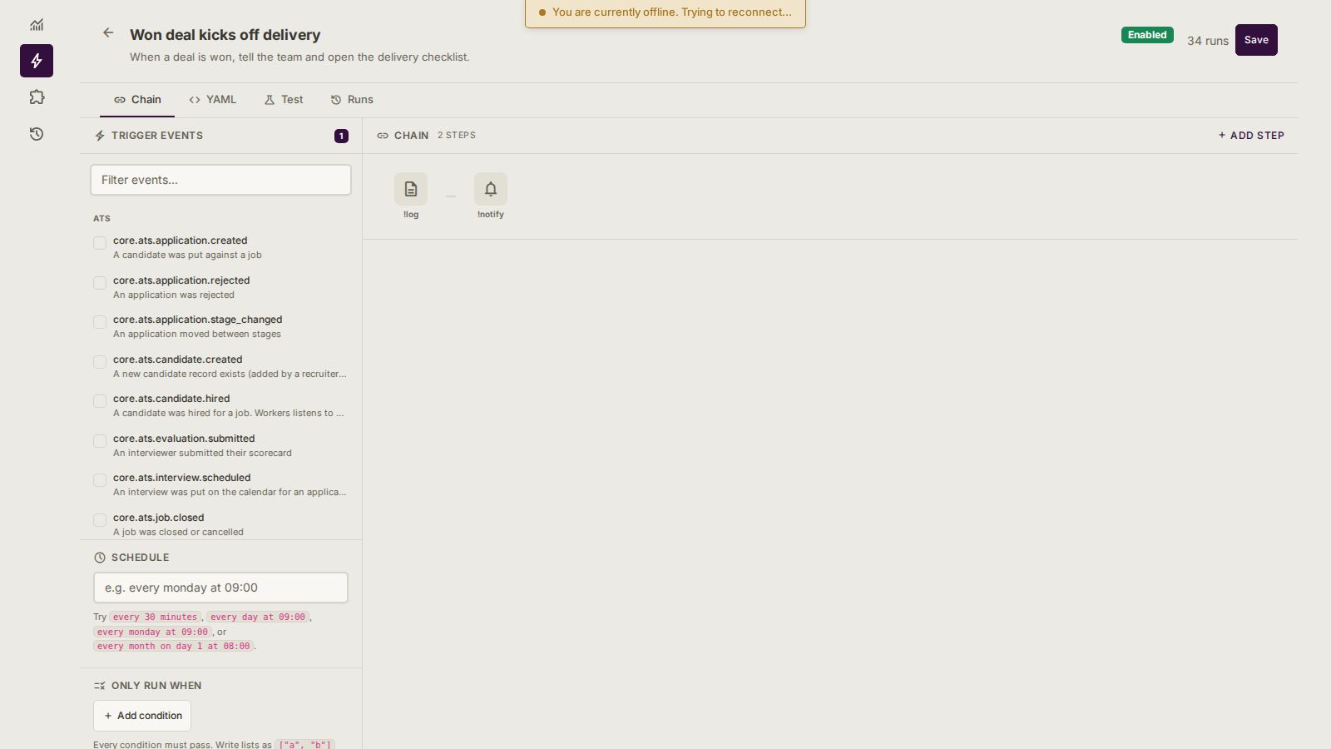Select the !notify bell step icon
This screenshot has width=1331, height=749.
(x=491, y=189)
